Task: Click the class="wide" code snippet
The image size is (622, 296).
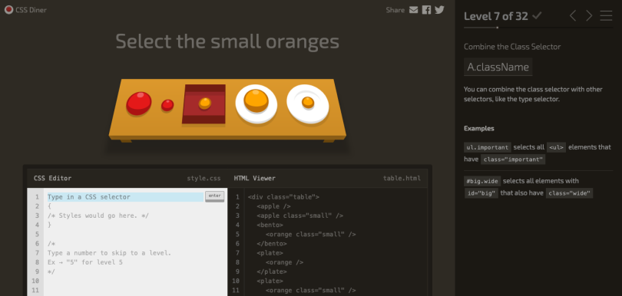Action: (569, 193)
